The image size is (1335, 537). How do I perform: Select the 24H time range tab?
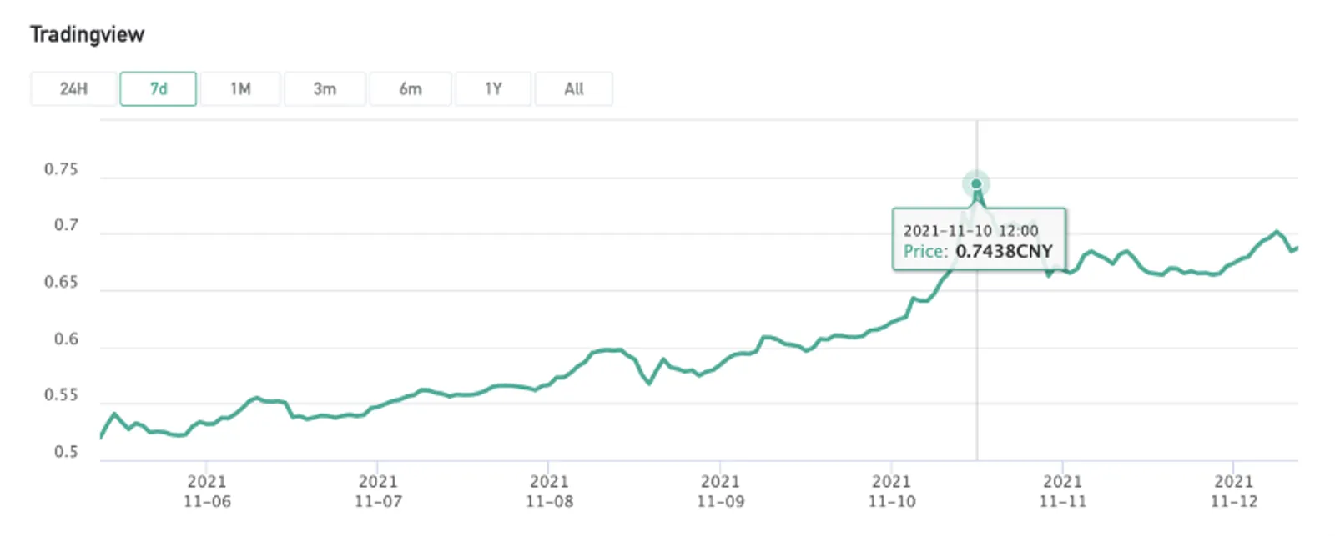point(73,89)
